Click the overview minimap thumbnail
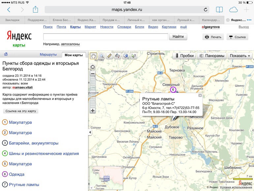This screenshot has width=254, height=191. (106, 178)
